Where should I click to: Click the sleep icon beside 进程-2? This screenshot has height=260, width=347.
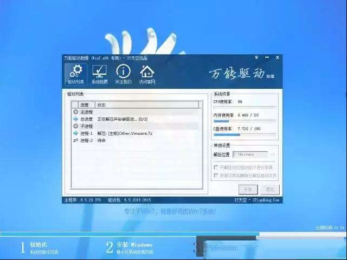point(76,140)
